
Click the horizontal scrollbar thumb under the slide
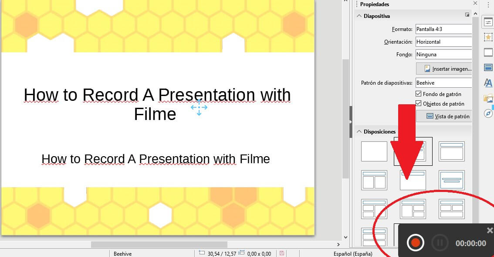159,244
